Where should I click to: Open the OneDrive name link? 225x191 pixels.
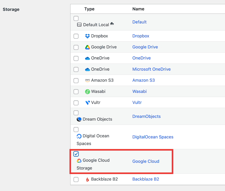coord(141,58)
